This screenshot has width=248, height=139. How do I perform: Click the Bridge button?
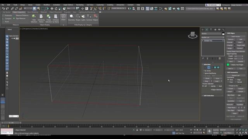pos(230,48)
